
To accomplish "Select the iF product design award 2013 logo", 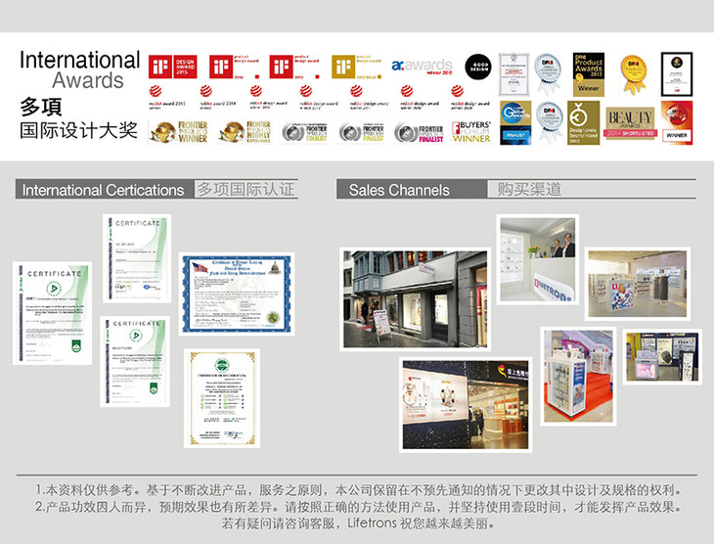I will click(294, 67).
